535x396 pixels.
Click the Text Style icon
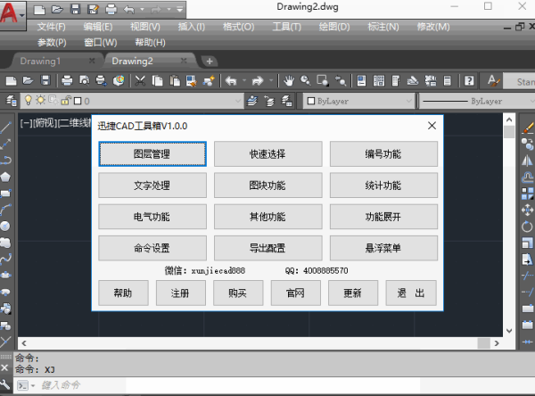tap(493, 81)
